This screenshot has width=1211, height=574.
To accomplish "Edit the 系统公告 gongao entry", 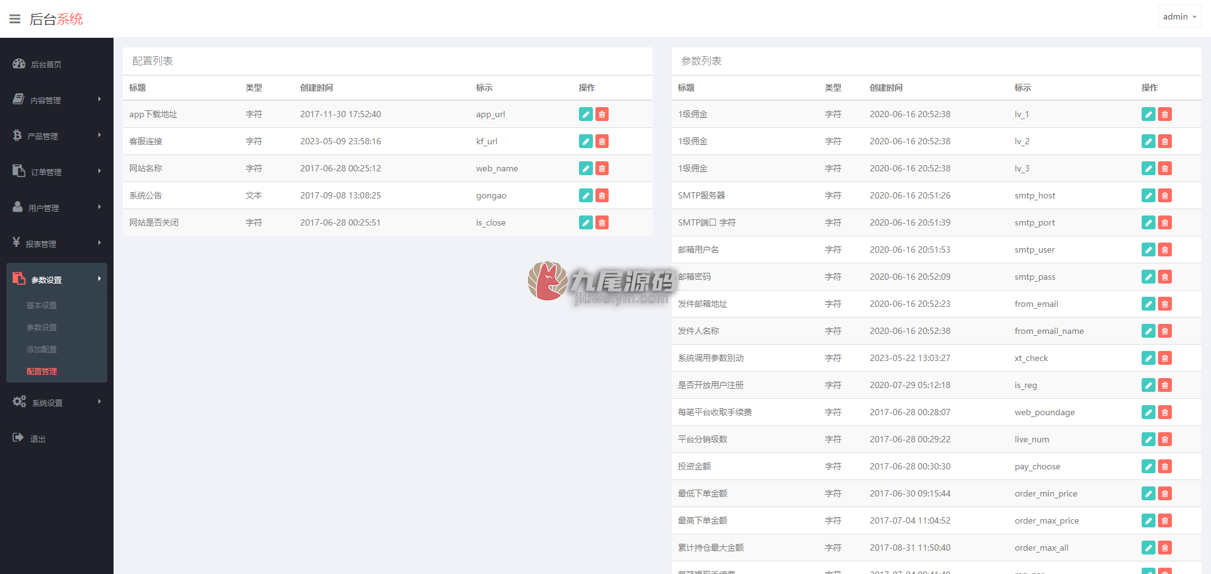I will [586, 195].
